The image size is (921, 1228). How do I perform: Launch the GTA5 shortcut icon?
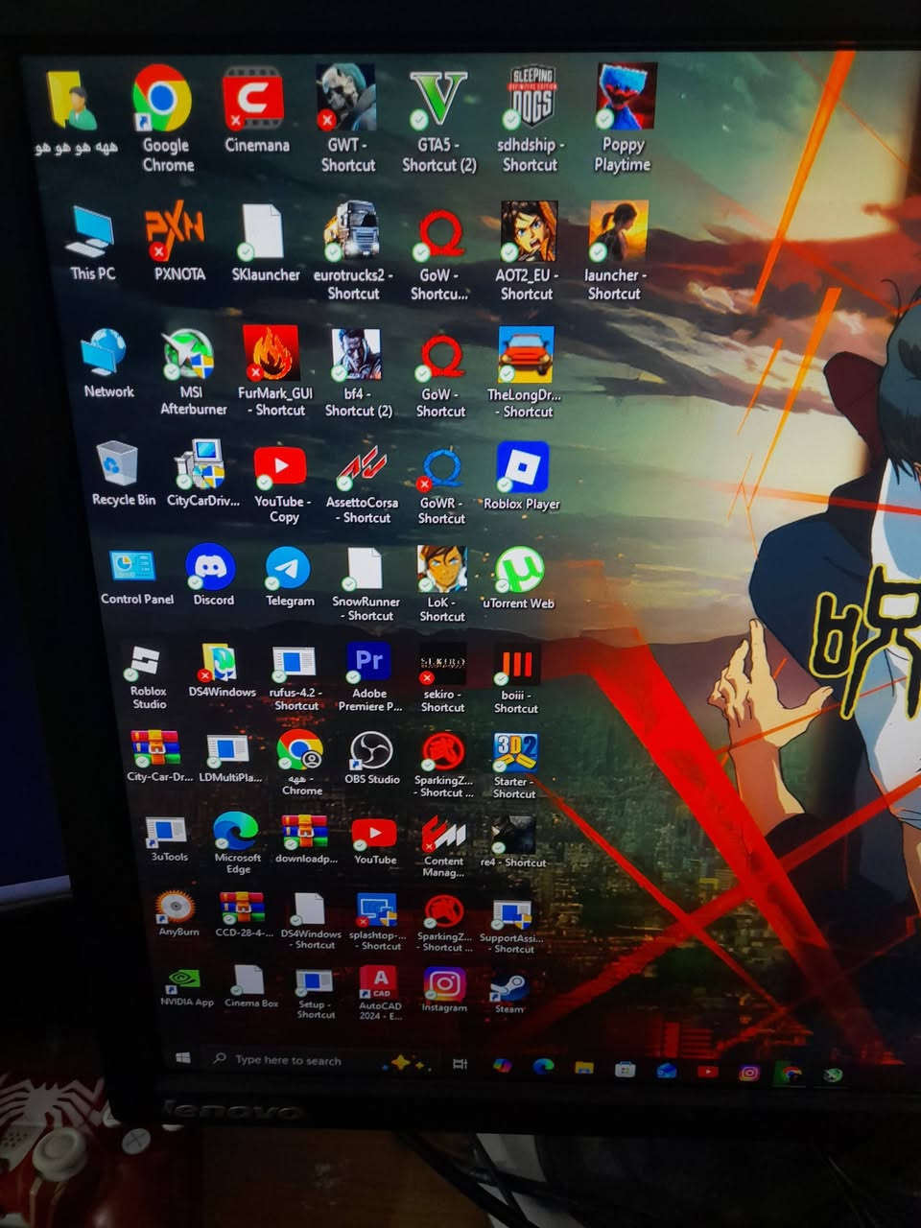click(437, 100)
